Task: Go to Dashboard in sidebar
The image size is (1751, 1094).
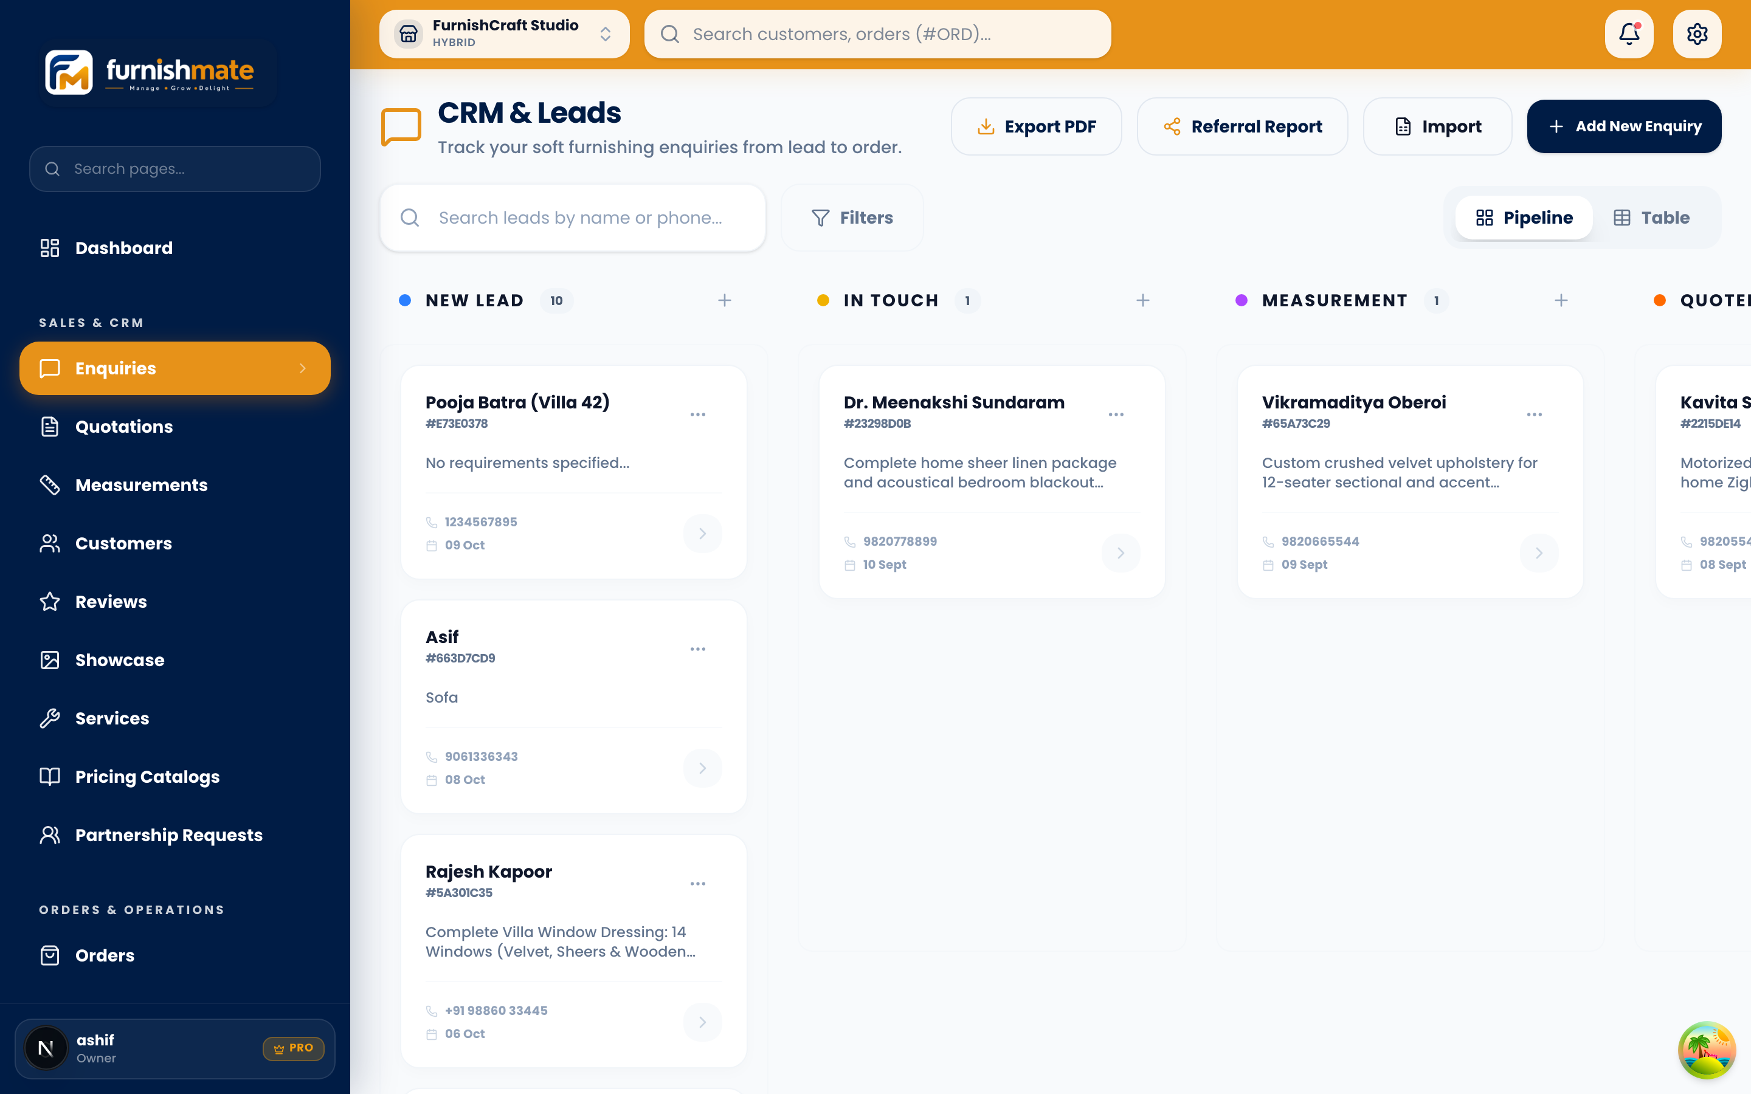Action: (x=175, y=248)
